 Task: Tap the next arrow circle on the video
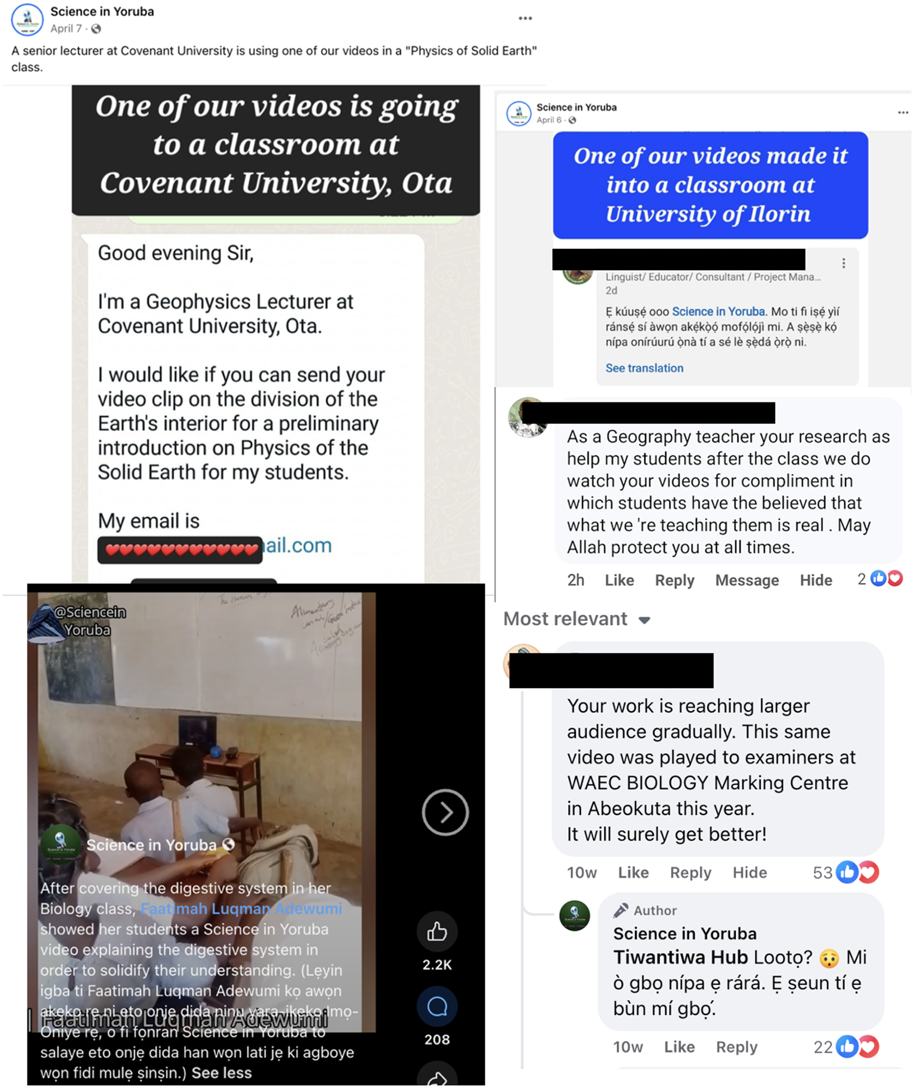(x=445, y=812)
